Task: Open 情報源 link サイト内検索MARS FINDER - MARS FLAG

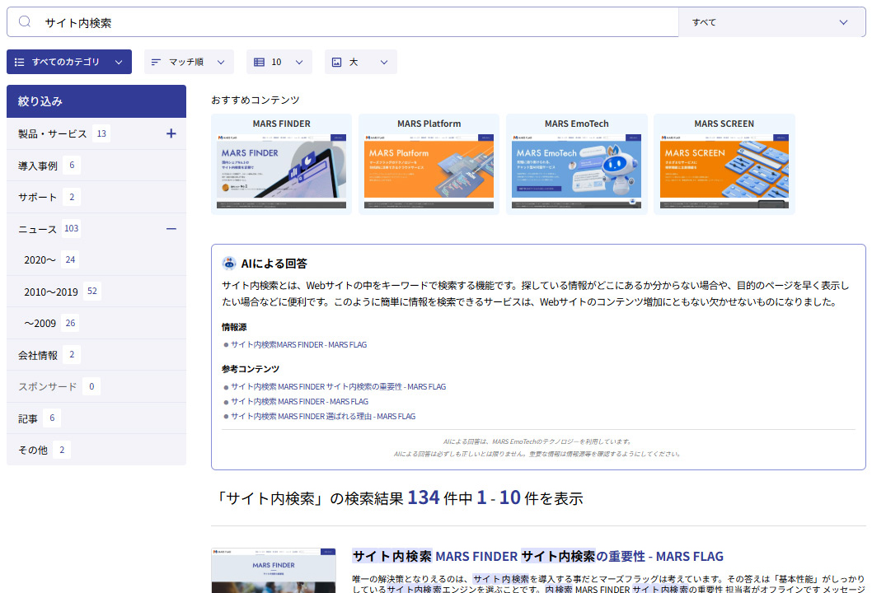Action: point(298,344)
